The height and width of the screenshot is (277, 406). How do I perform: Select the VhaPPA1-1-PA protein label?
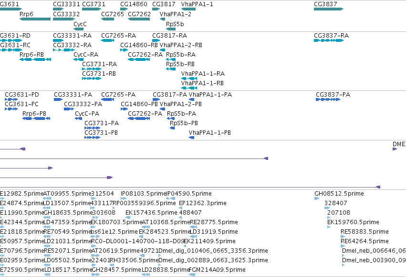click(x=210, y=95)
